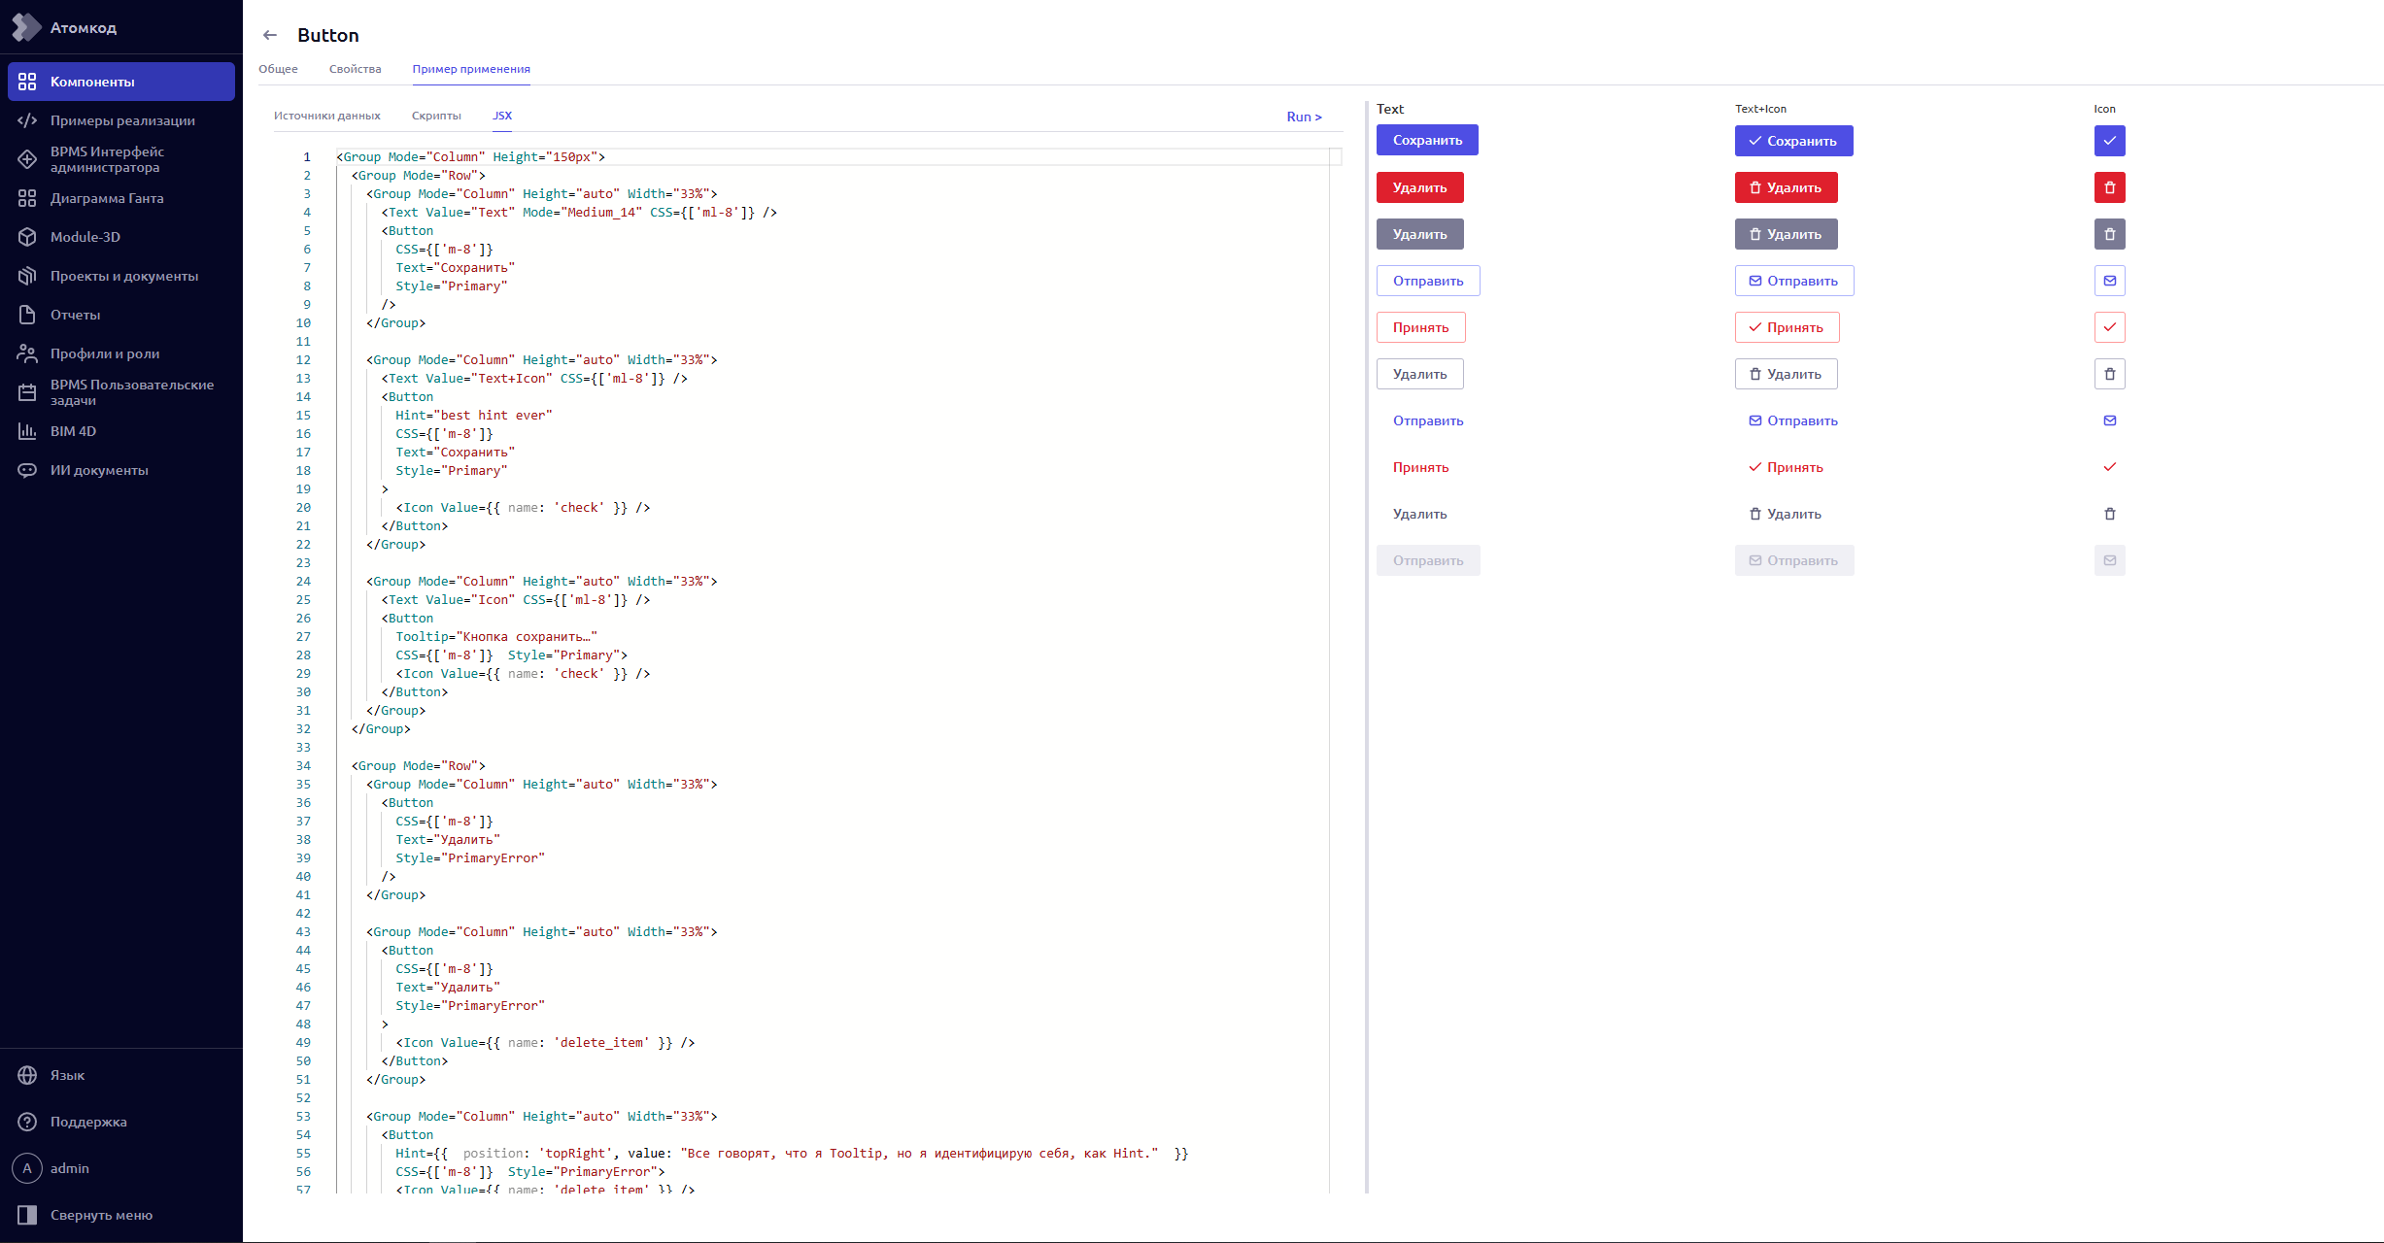Image resolution: width=2384 pixels, height=1243 pixels.
Task: Click the outlined trash icon button
Action: [2109, 374]
